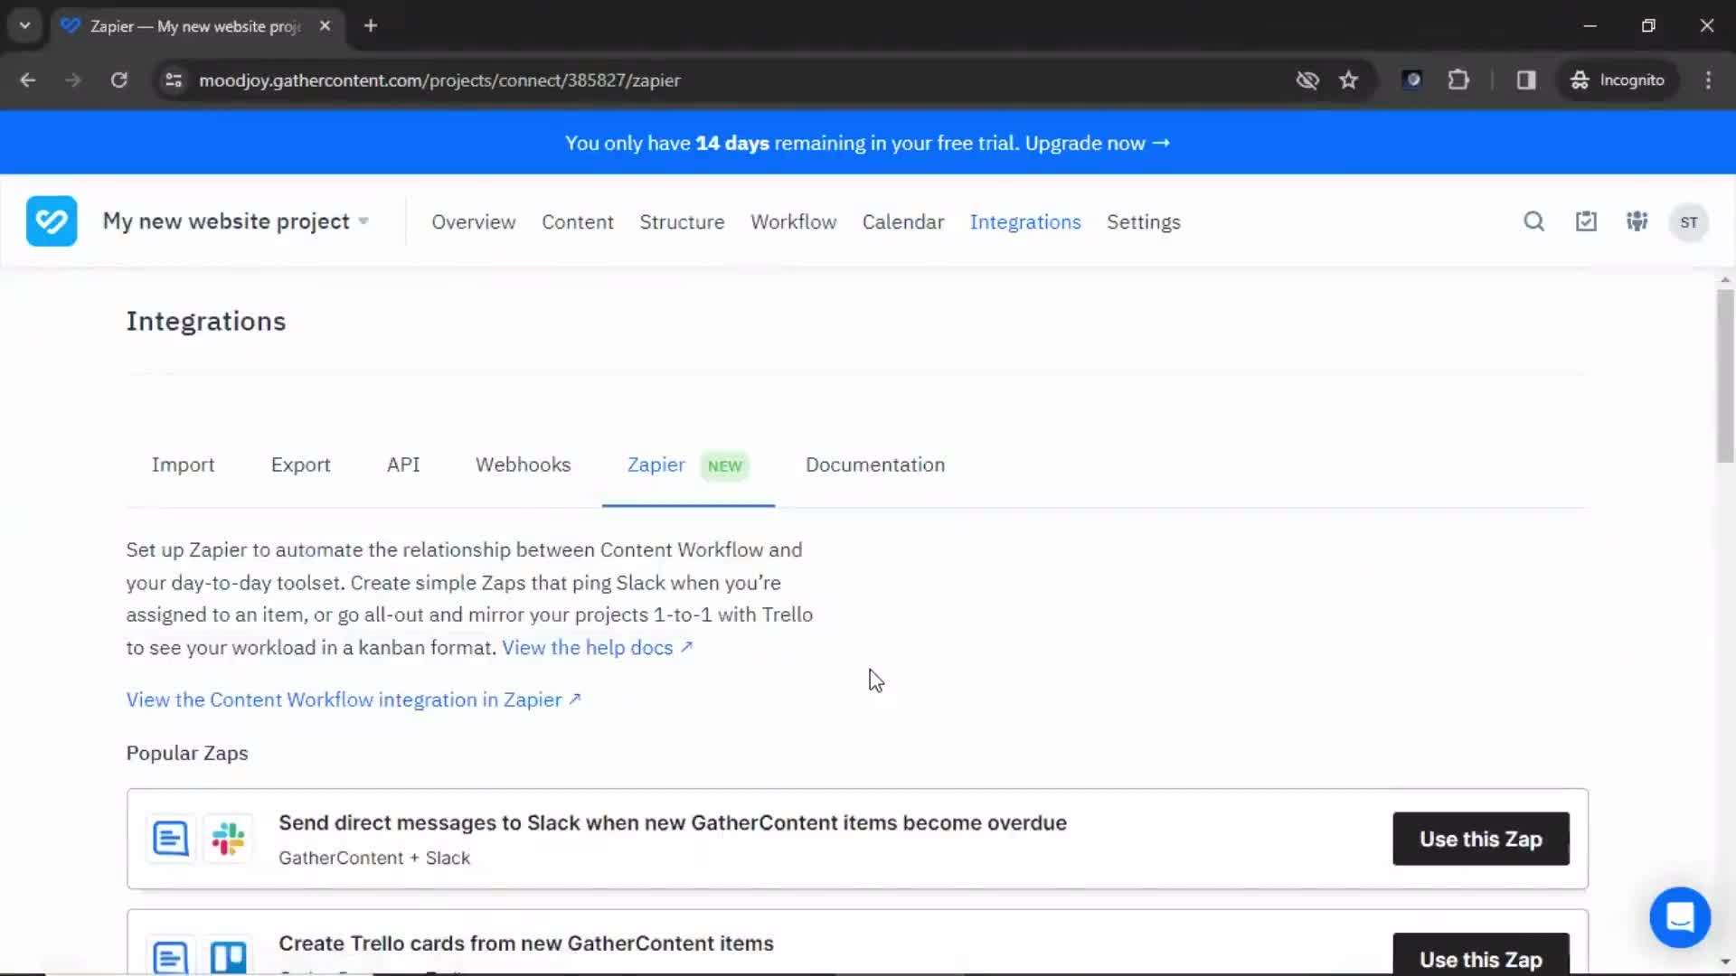Go back in browser history
The width and height of the screenshot is (1736, 976).
(x=28, y=80)
